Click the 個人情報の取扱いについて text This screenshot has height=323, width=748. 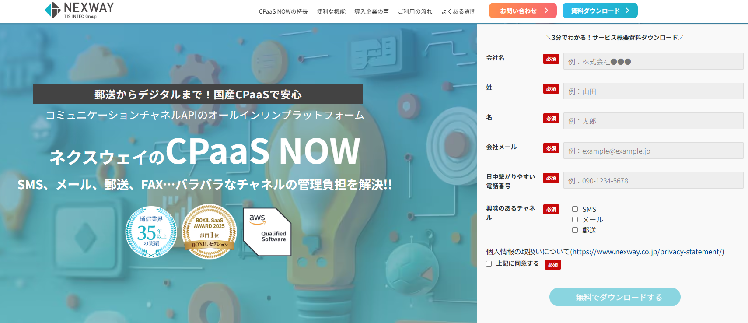pyautogui.click(x=528, y=252)
